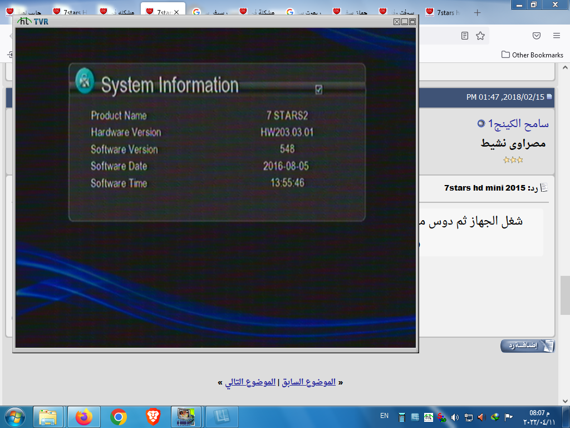Switch to the '7stars h' tab beside plus
Image resolution: width=570 pixels, height=428 pixels.
tap(444, 12)
